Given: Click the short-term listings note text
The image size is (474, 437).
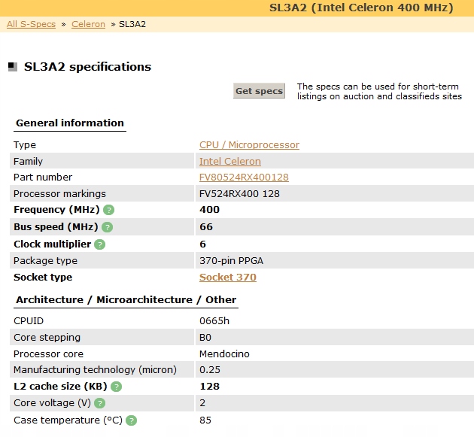Looking at the screenshot, I should 379,91.
